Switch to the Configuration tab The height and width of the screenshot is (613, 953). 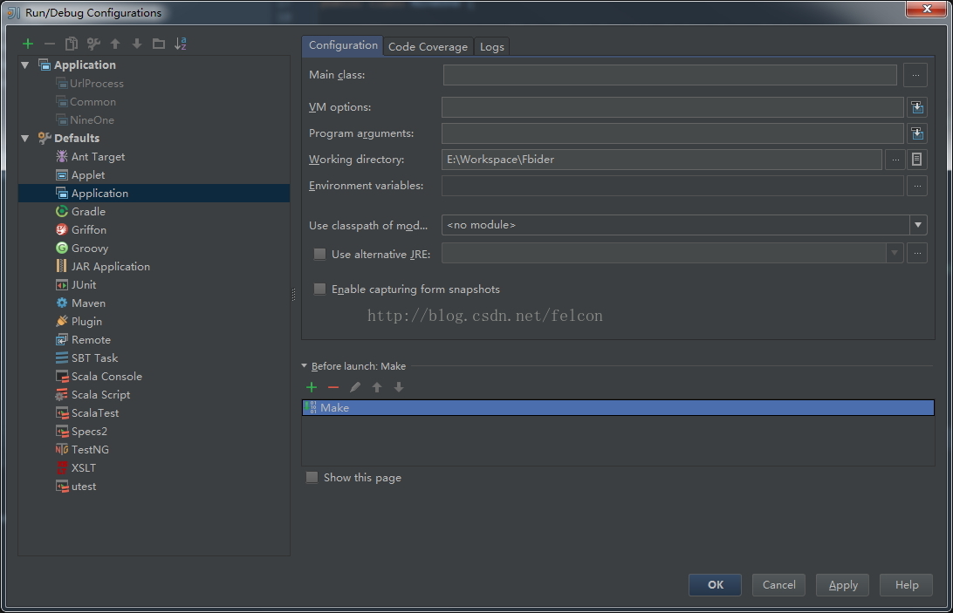343,45
